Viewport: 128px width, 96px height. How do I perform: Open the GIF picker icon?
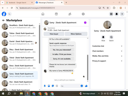tap(57, 86)
